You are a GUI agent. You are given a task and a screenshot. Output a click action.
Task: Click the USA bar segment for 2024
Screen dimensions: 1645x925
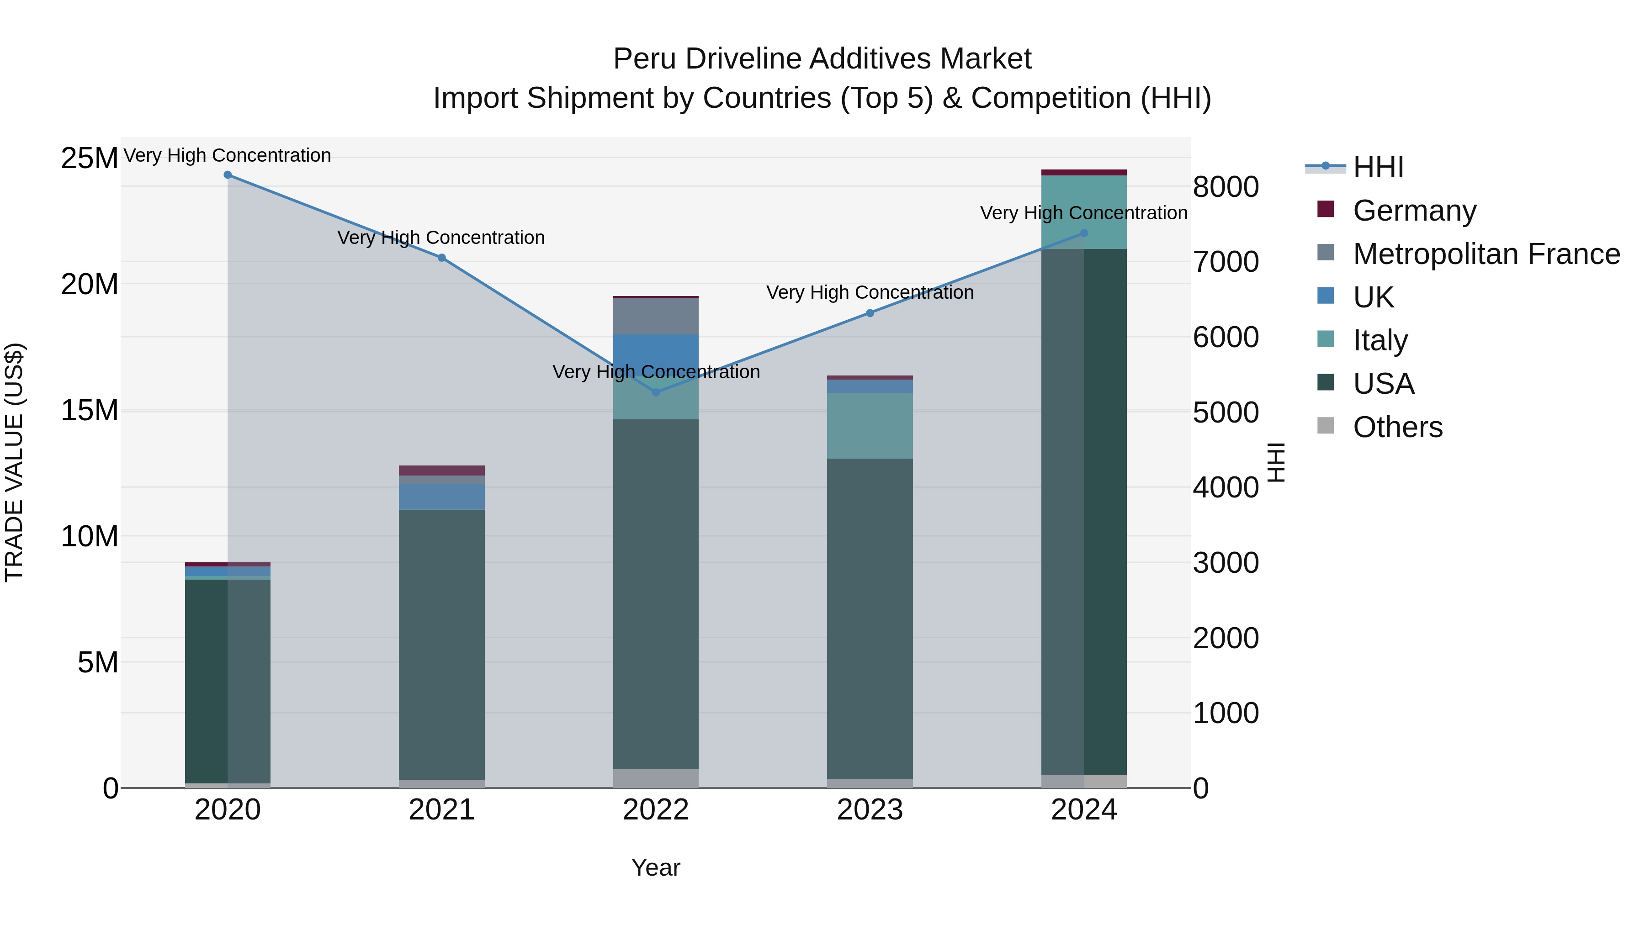click(1084, 512)
